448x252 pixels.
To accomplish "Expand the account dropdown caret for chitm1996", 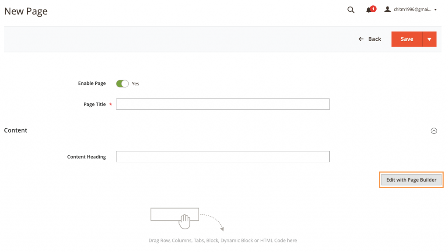I will coord(435,10).
